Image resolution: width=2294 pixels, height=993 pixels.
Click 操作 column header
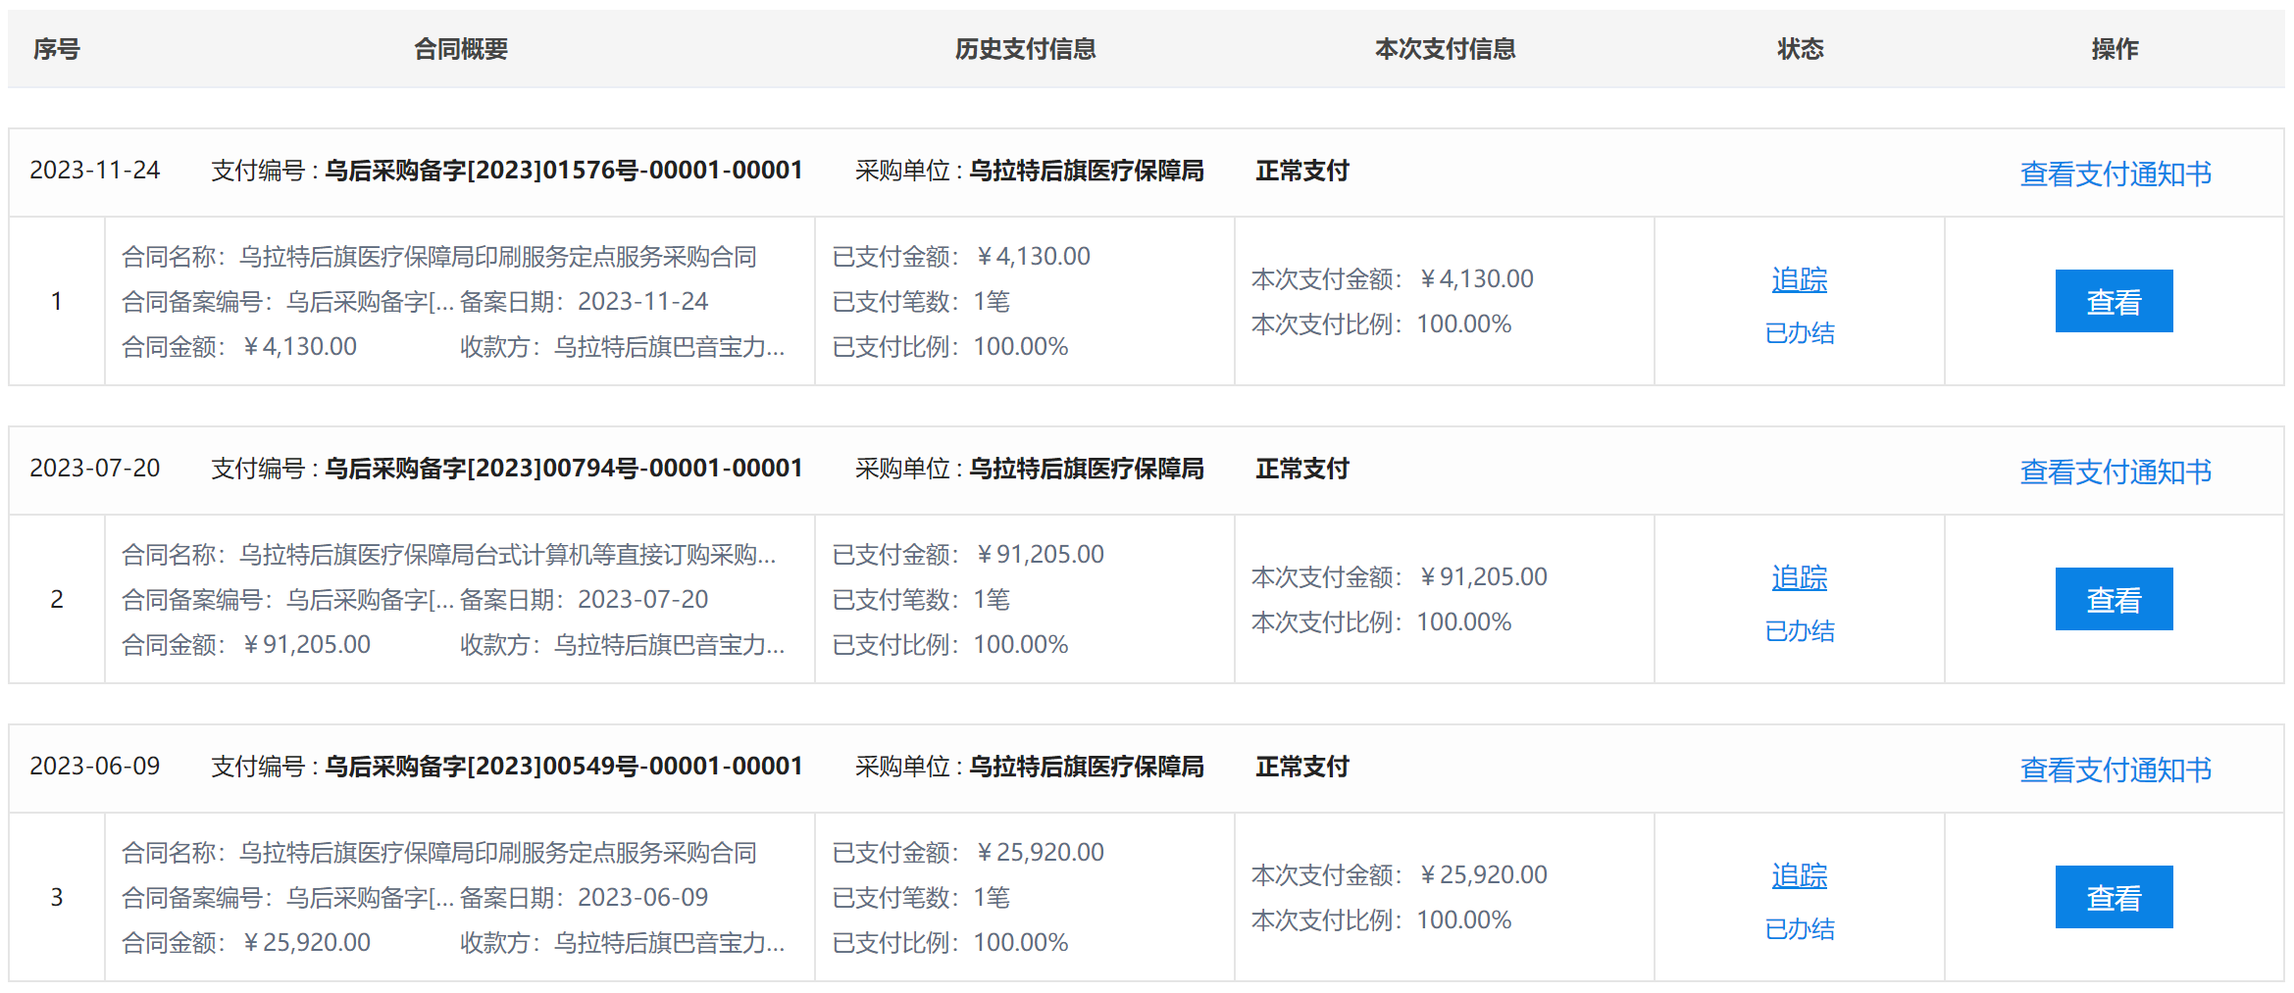pyautogui.click(x=2115, y=49)
